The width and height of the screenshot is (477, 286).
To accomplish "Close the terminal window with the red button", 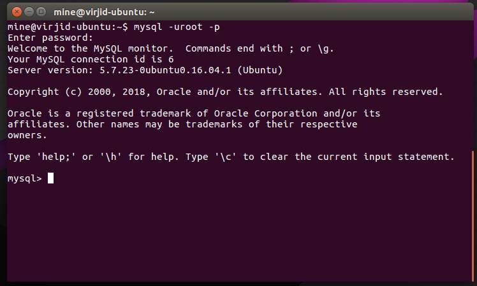I will click(17, 12).
